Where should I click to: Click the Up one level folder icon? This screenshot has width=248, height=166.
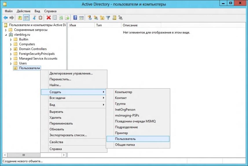tap(20, 18)
